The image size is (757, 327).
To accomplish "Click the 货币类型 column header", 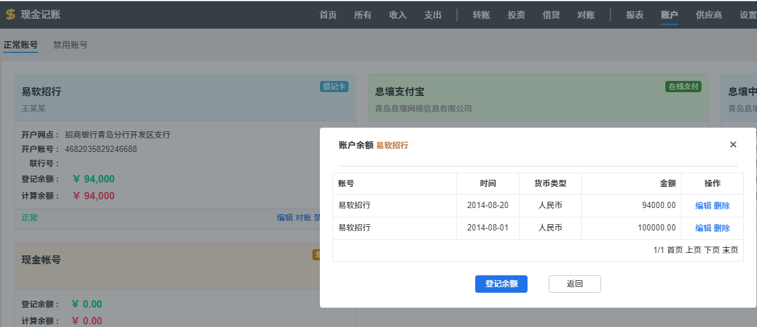I will 551,184.
